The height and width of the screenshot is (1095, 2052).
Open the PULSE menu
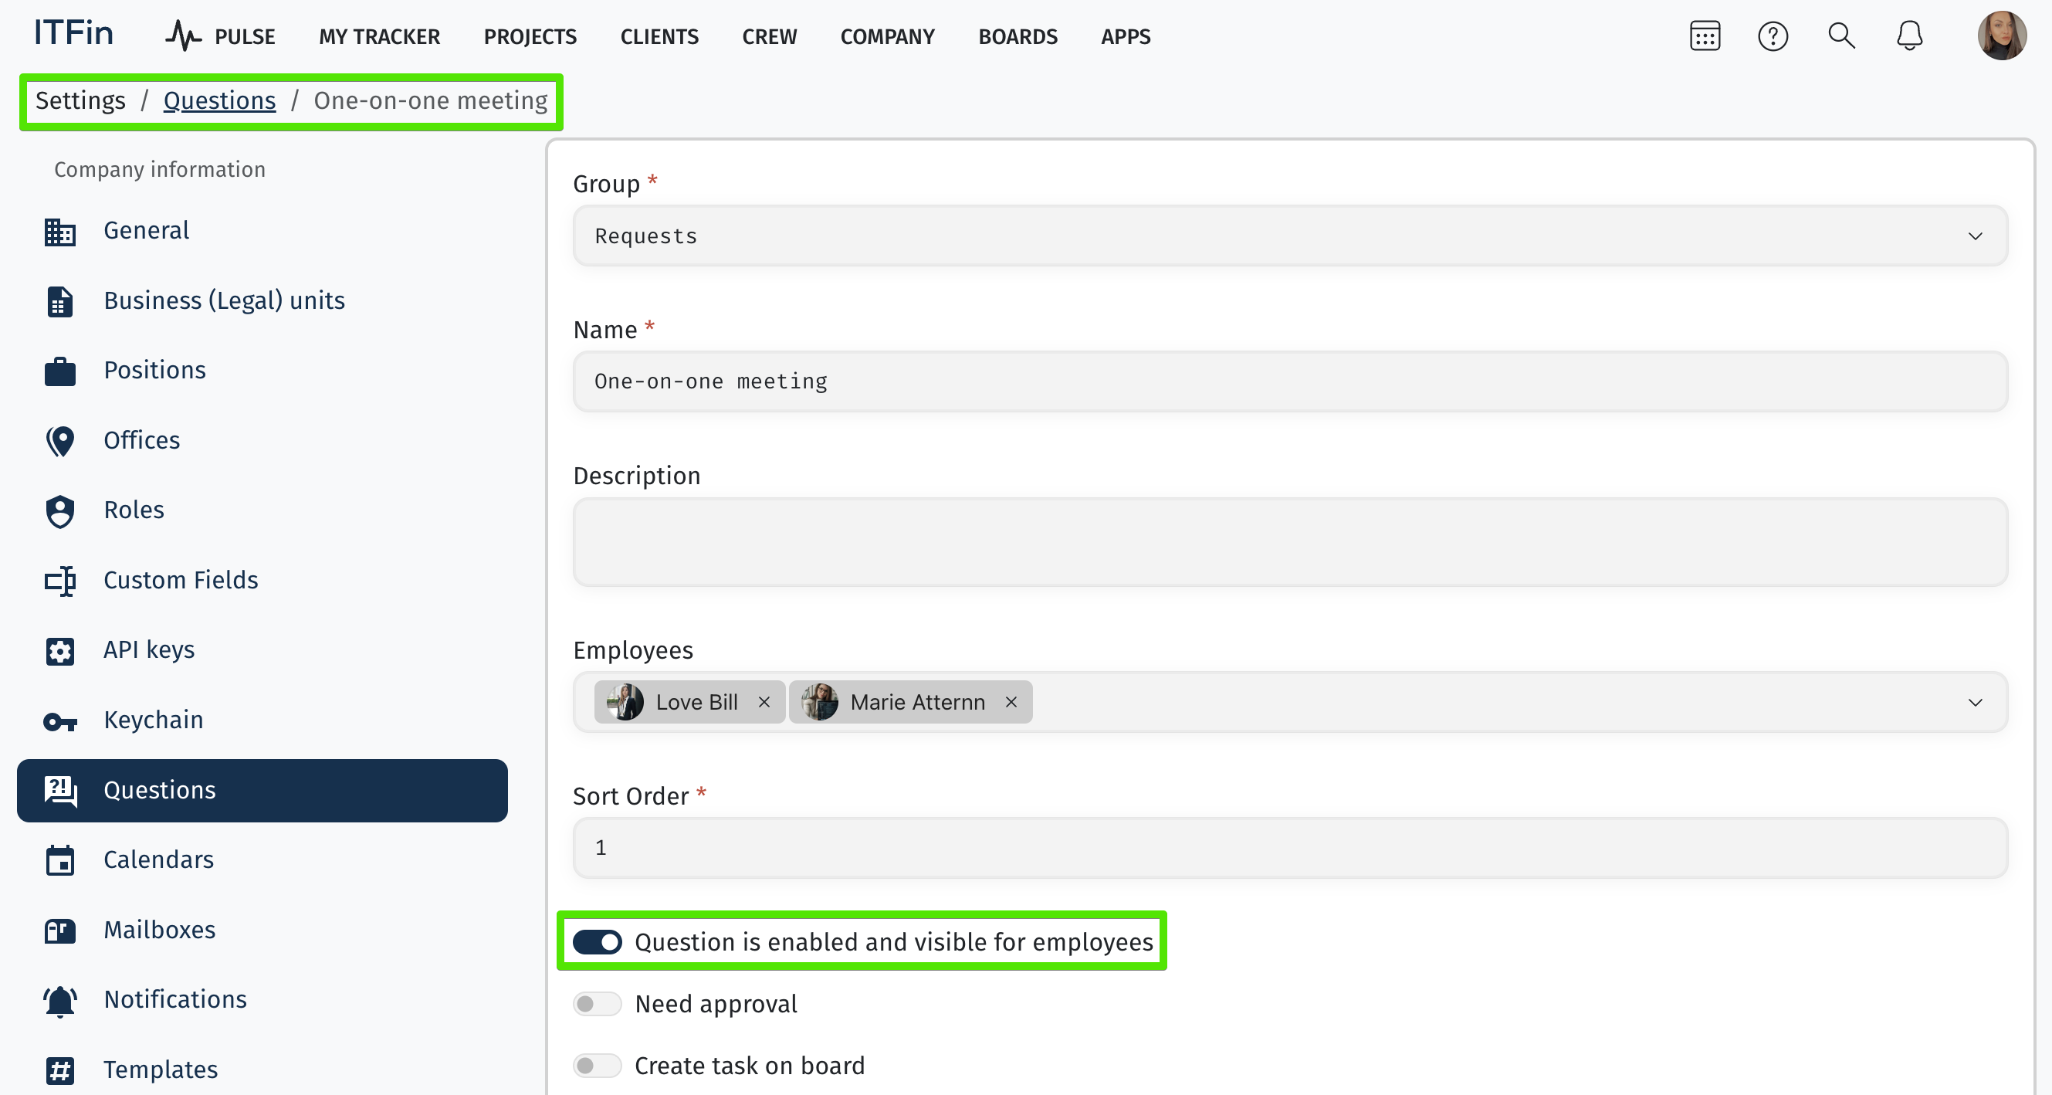pos(245,36)
